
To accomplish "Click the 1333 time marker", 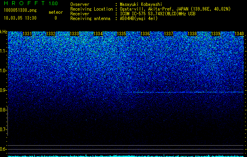I will click(x=74, y=34).
